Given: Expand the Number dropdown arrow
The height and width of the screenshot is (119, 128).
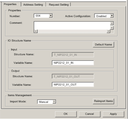Looking at the screenshot, I should (x=51, y=16).
